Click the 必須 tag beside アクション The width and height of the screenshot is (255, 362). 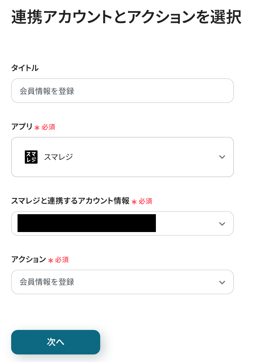click(x=62, y=260)
